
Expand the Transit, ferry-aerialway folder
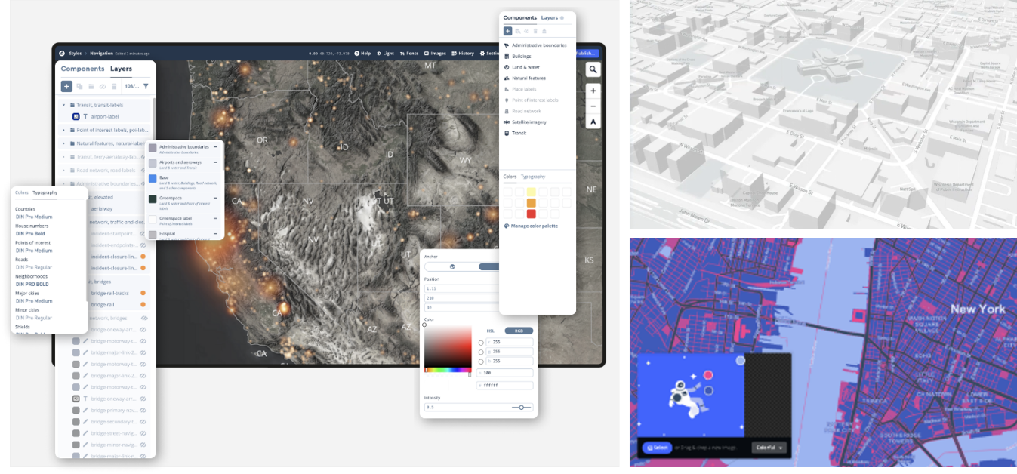pos(64,157)
